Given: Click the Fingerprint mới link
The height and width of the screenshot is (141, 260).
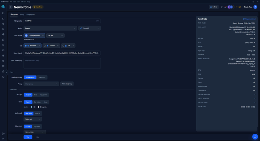Looking at the screenshot, I should [x=249, y=19].
